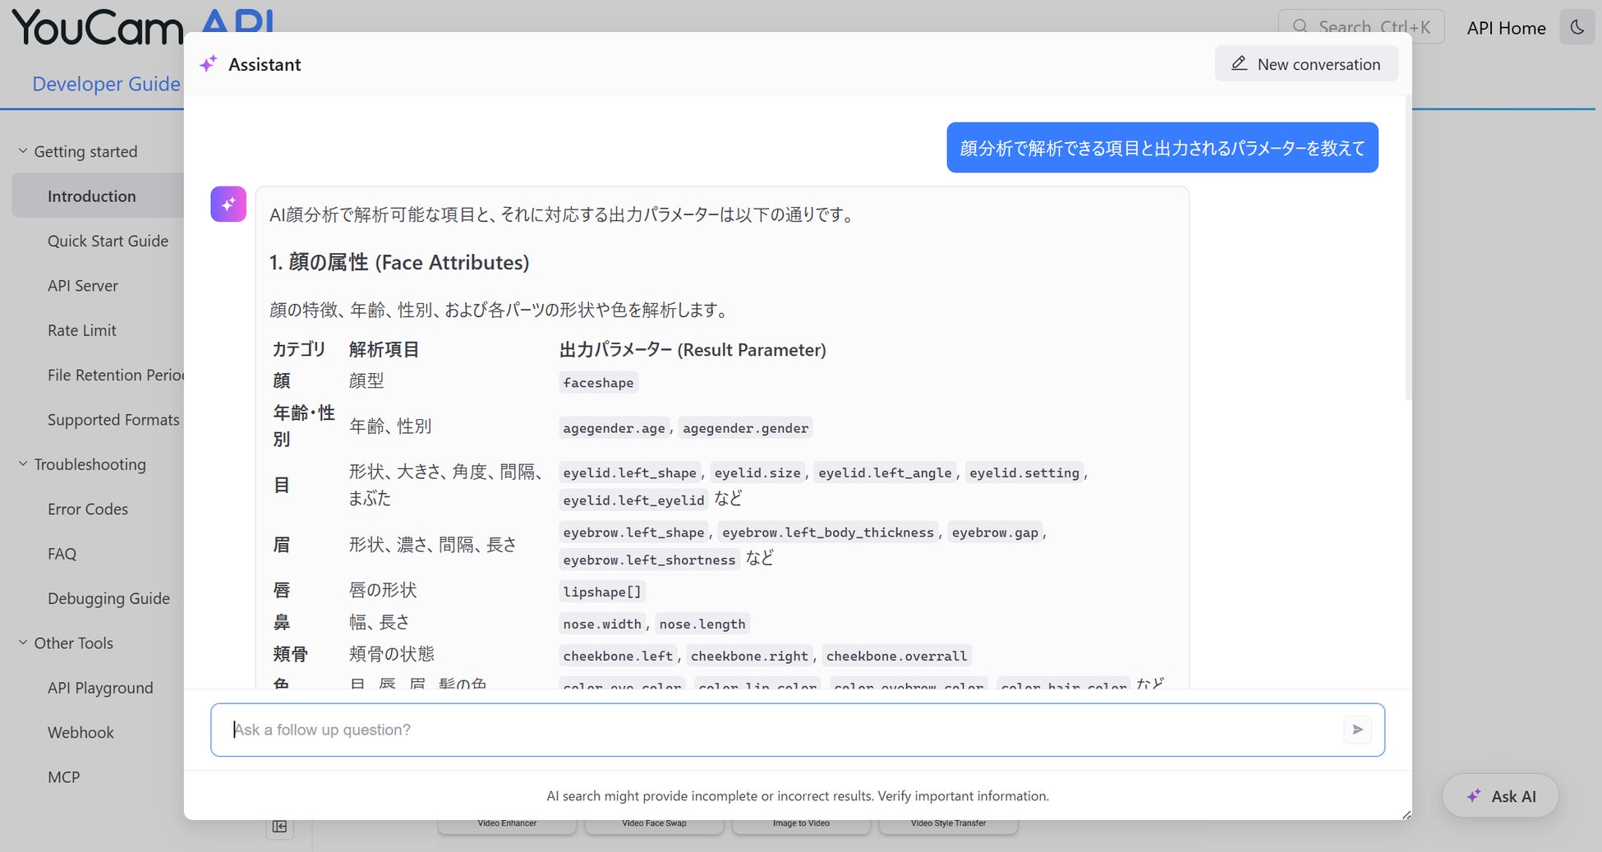
Task: Collapse the Getting started section
Action: click(x=23, y=151)
